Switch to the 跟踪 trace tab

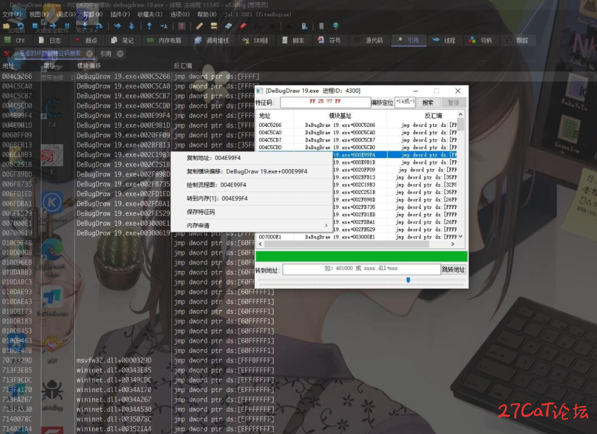tap(518, 40)
